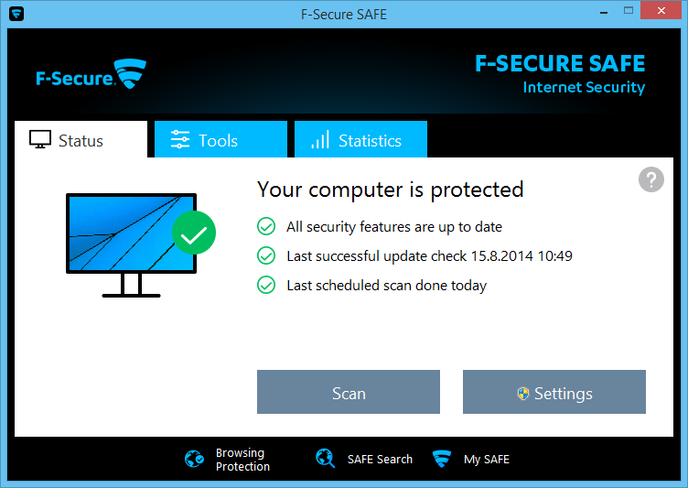Click the SAFE Search magnifier icon
This screenshot has width=688, height=488.
326,459
